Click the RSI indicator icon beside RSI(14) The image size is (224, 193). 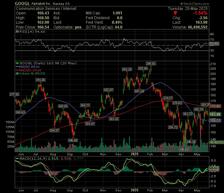tap(17, 31)
